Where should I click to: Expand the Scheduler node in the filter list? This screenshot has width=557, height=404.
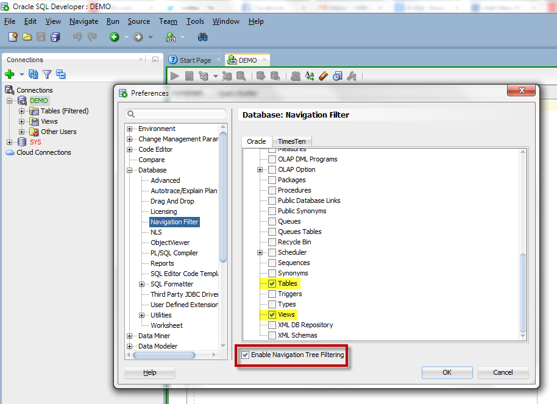coord(260,252)
